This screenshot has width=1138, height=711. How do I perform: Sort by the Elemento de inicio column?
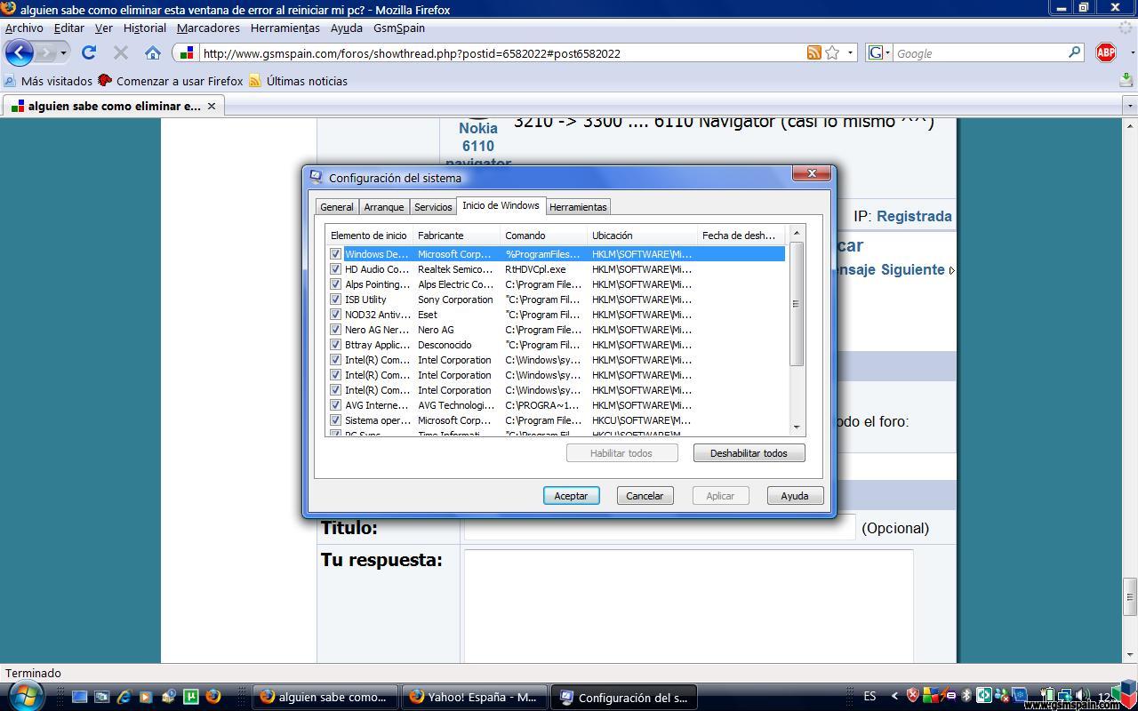[x=369, y=236]
